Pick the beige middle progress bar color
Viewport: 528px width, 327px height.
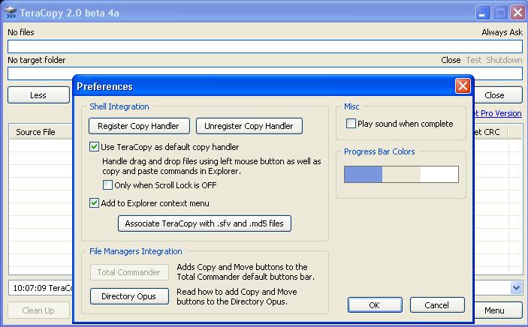[401, 174]
